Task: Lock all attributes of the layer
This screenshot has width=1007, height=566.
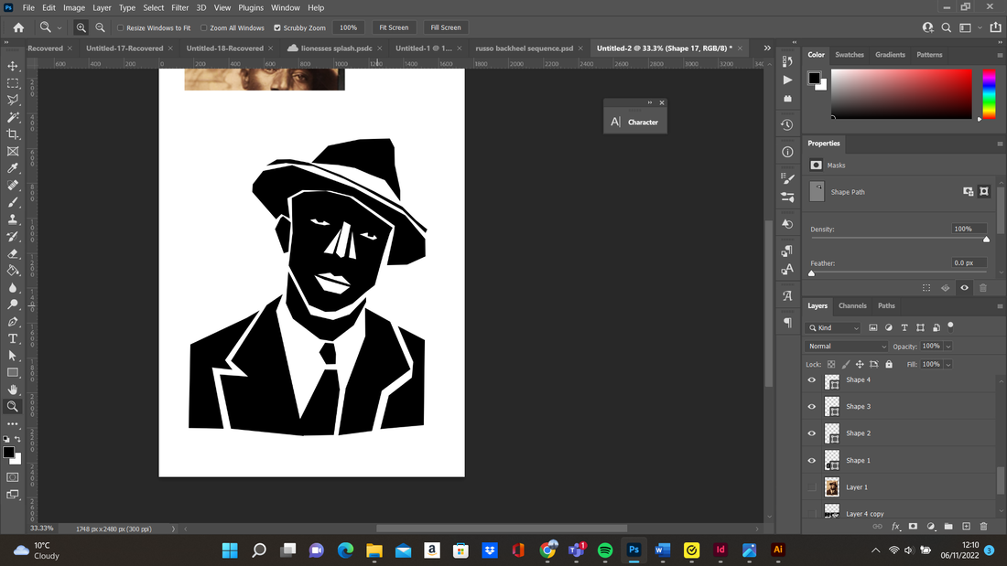Action: (x=889, y=365)
